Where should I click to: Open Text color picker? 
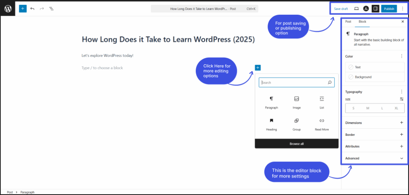point(375,67)
